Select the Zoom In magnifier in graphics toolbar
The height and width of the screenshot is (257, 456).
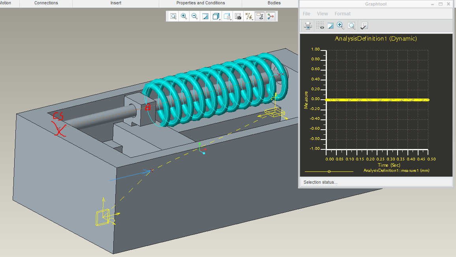pos(184,16)
